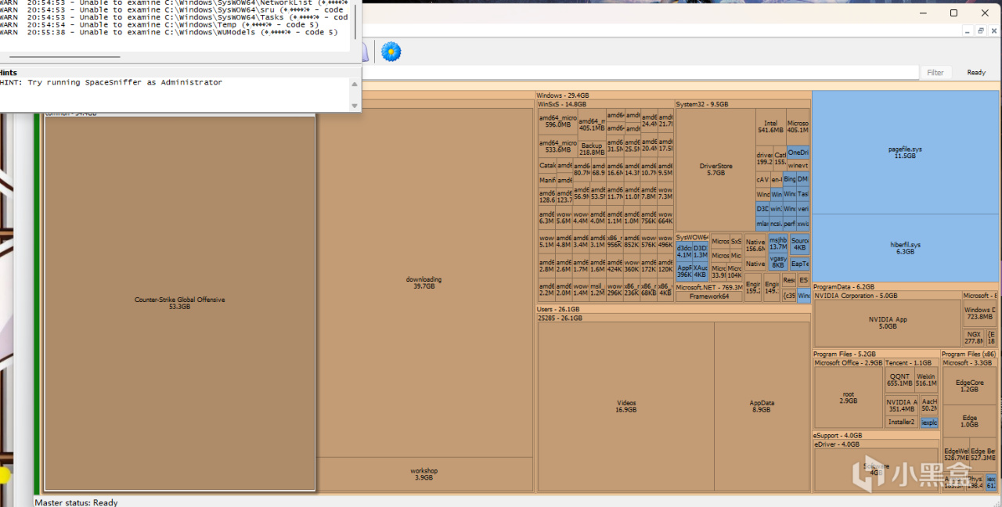Image resolution: width=1002 pixels, height=507 pixels.
Task: Click the blue flower donate icon
Action: coord(391,52)
